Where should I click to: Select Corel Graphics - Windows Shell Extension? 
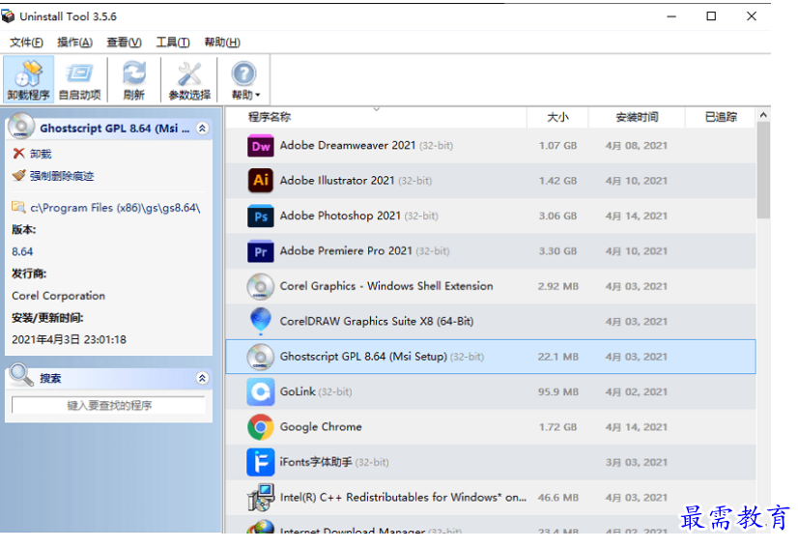coord(386,286)
